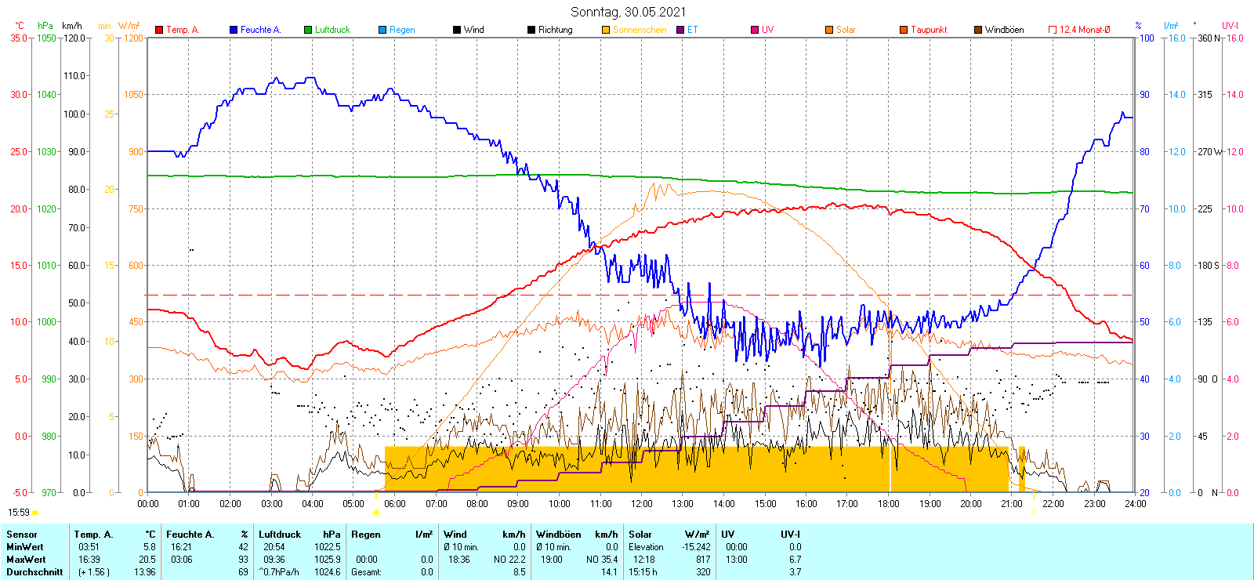The image size is (1254, 580).
Task: Click the black Wind legend swatch
Action: (457, 30)
